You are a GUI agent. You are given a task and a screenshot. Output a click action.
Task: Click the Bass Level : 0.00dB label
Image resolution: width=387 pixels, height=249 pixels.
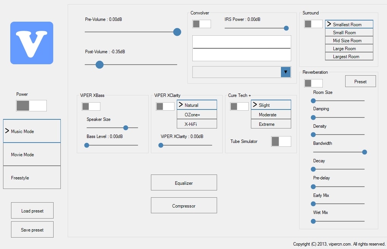105,136
